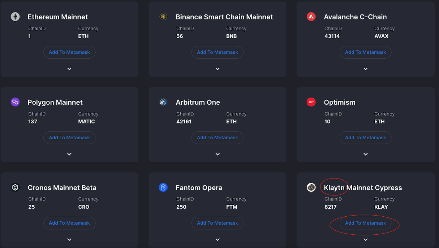Click ChainID value 25

pyautogui.click(x=31, y=207)
